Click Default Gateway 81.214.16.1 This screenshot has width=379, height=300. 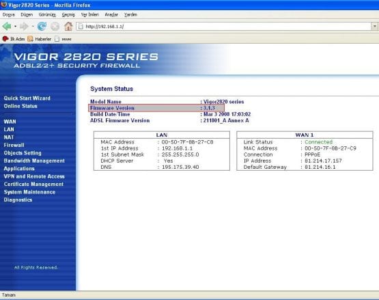click(320, 167)
